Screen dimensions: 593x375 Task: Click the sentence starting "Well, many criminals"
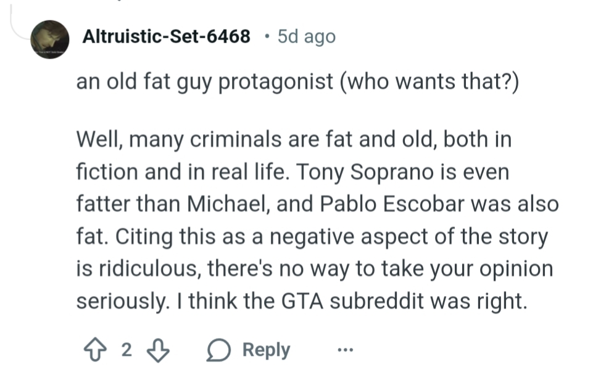coord(185,140)
